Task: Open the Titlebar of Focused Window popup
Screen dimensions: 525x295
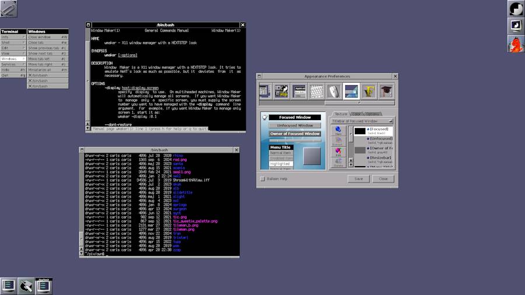Action: click(362, 121)
